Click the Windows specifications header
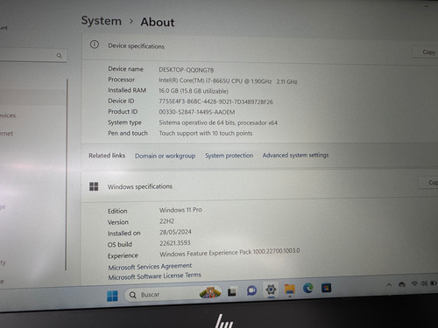The image size is (438, 328). [139, 186]
